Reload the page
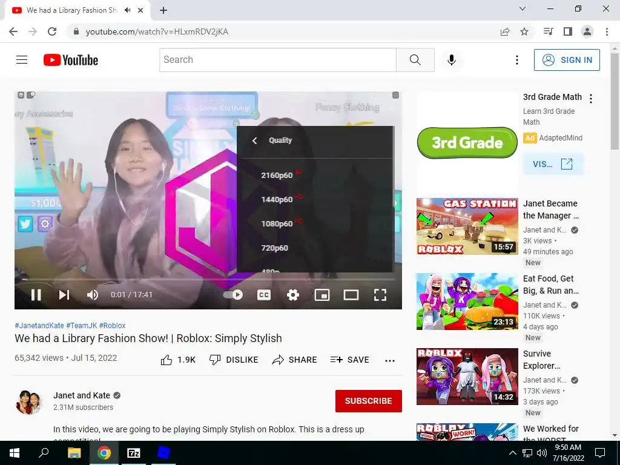 click(x=52, y=31)
